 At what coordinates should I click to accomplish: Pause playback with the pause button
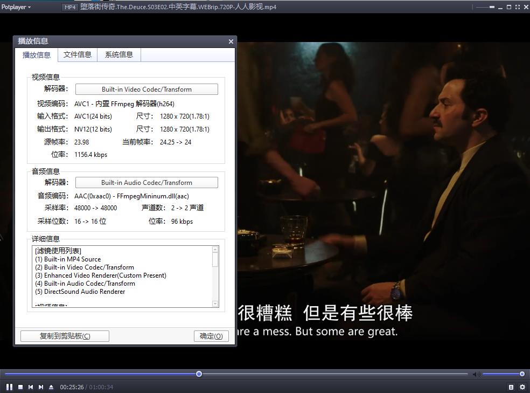(9, 387)
